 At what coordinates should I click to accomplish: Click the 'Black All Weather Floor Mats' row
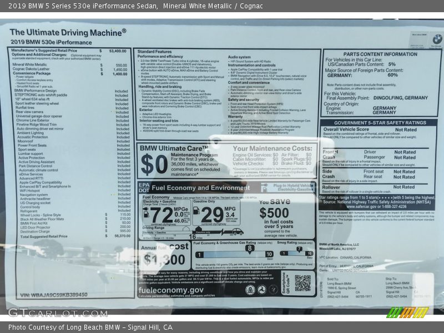coord(75,219)
